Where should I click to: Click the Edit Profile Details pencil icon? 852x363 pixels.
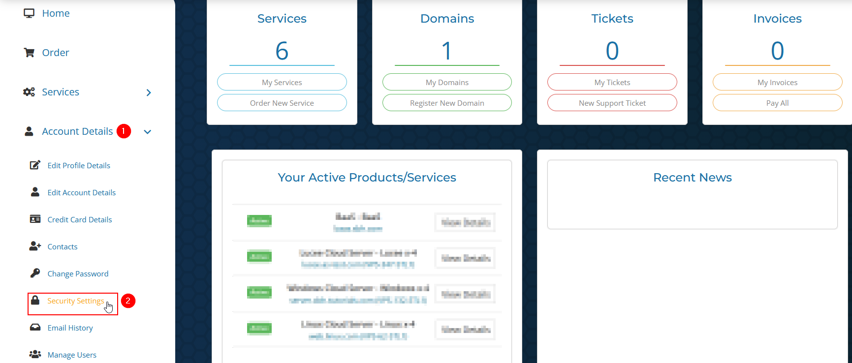tap(35, 165)
